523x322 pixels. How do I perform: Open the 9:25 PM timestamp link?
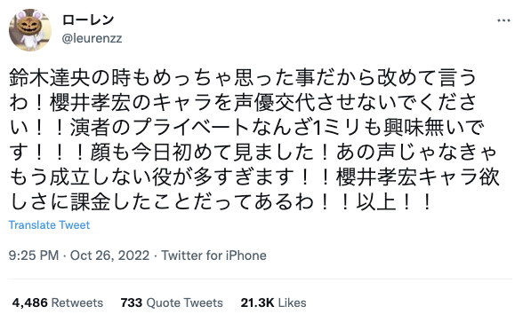[34, 255]
